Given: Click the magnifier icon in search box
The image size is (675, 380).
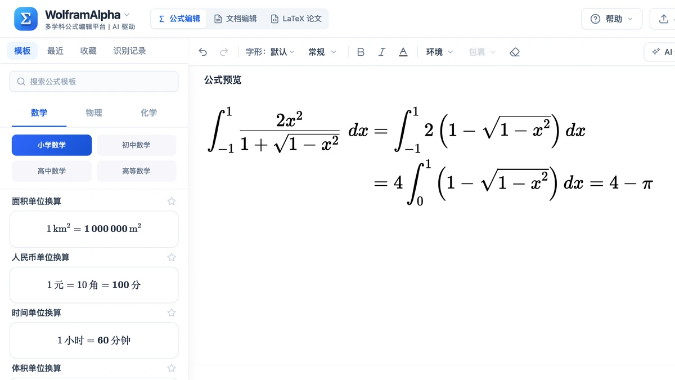Looking at the screenshot, I should pos(21,82).
